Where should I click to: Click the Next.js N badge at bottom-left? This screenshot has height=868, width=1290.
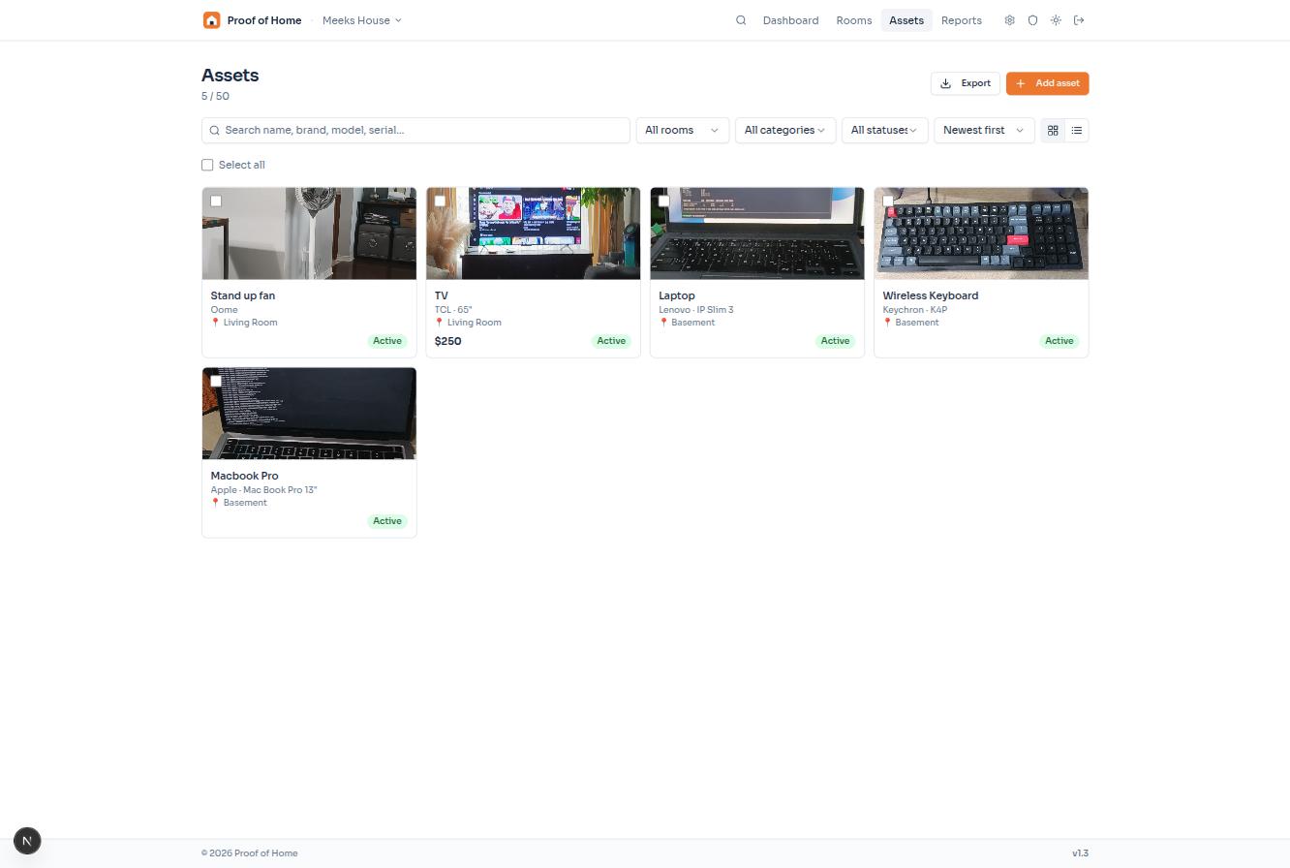click(x=27, y=841)
